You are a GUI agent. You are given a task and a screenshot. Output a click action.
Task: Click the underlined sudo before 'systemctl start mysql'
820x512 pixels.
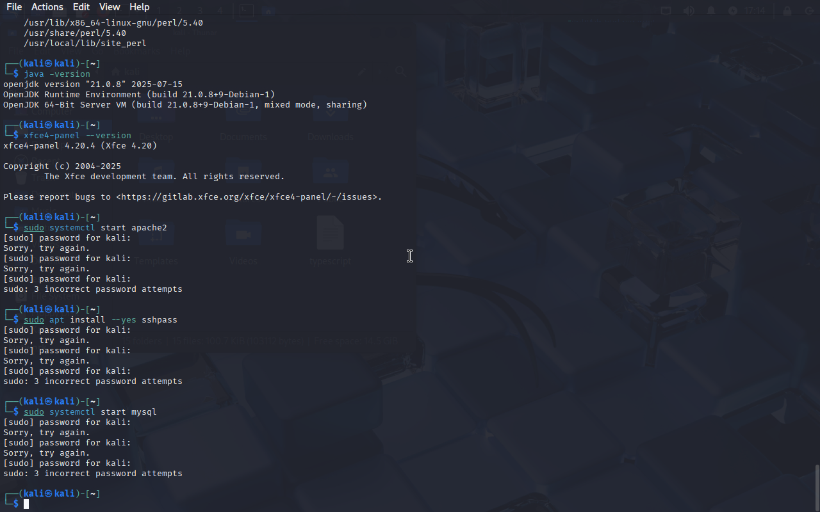coord(34,412)
